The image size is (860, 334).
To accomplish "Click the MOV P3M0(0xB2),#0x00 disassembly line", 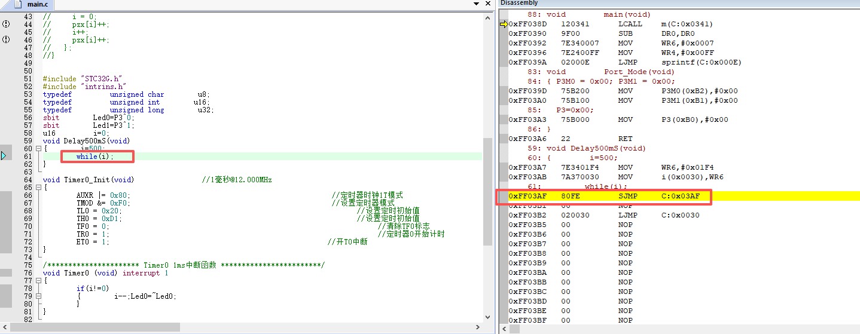I will pos(623,91).
